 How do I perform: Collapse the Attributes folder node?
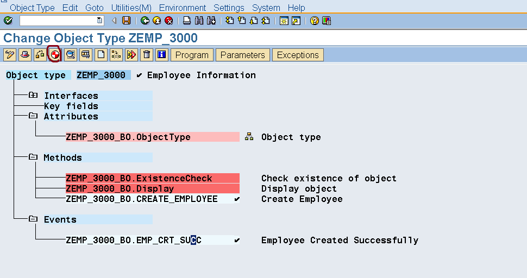tap(33, 116)
